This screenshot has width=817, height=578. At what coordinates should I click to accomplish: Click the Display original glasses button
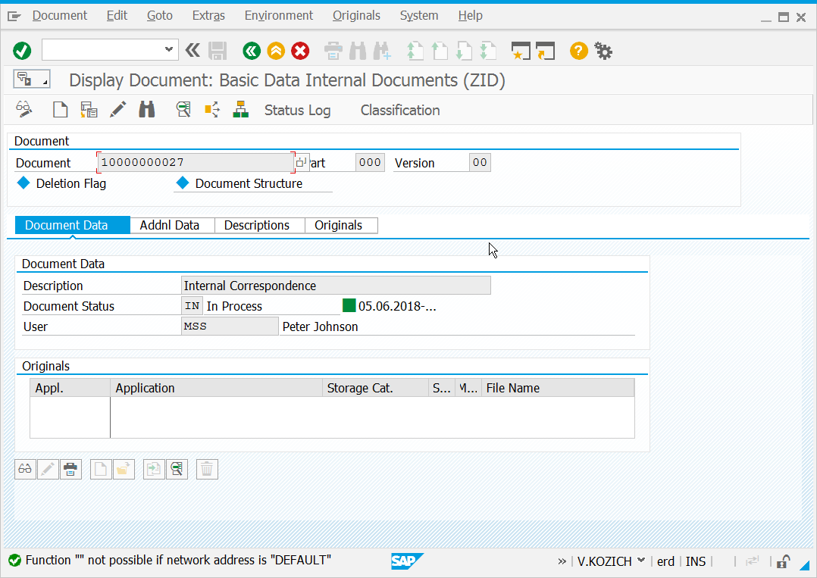coord(25,469)
